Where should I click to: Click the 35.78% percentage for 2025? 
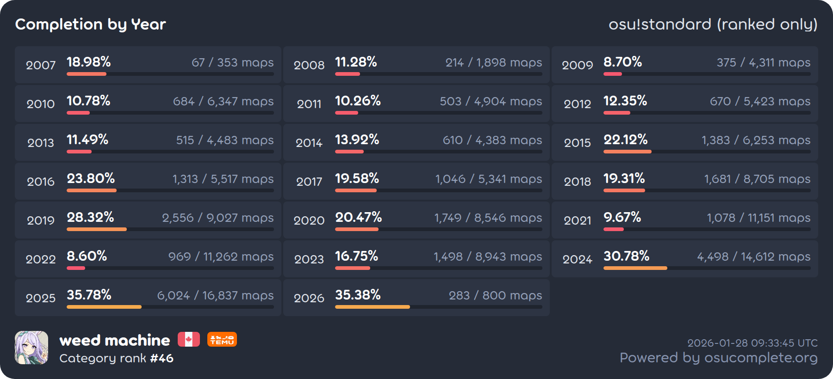point(89,295)
